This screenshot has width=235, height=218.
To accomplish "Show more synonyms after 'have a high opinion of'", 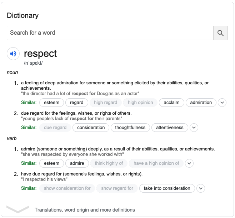I will [189, 163].
